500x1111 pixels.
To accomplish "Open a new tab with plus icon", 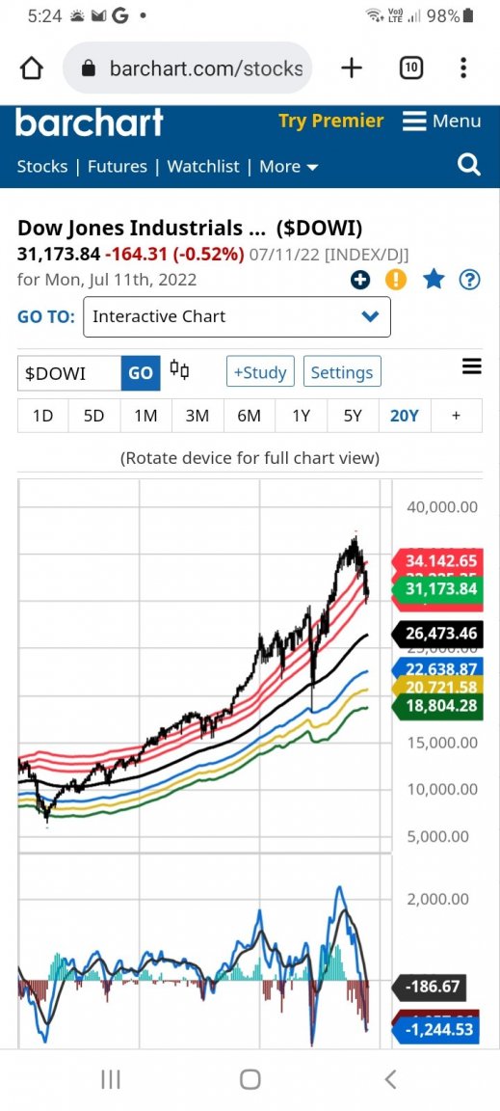I will point(352,68).
